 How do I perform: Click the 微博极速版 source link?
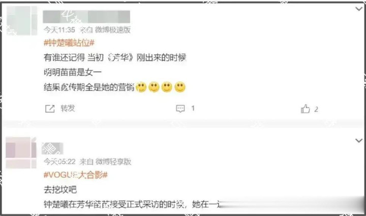pos(113,30)
